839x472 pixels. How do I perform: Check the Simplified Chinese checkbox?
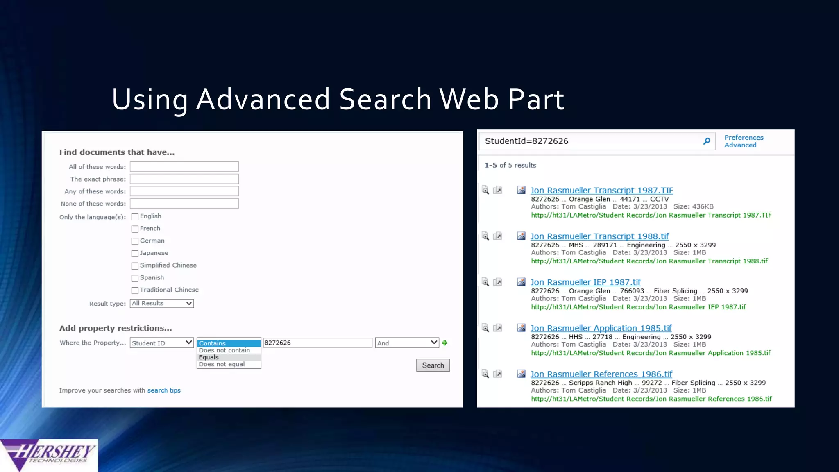point(135,266)
